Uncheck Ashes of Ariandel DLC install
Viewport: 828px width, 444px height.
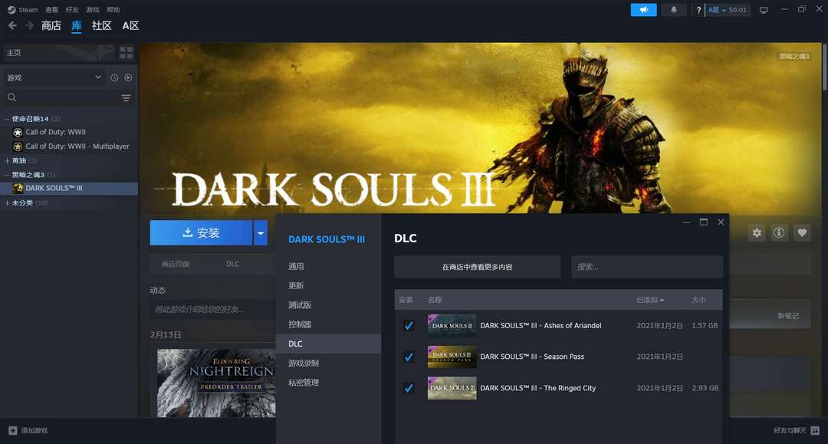(408, 326)
